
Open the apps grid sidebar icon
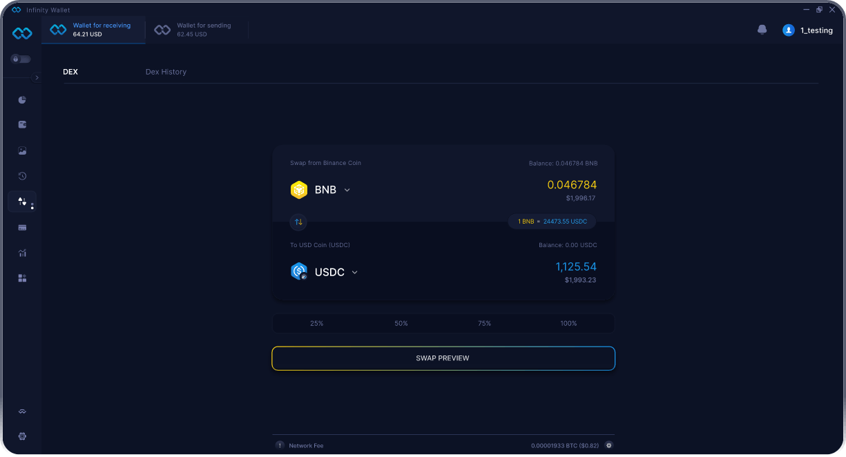[22, 278]
